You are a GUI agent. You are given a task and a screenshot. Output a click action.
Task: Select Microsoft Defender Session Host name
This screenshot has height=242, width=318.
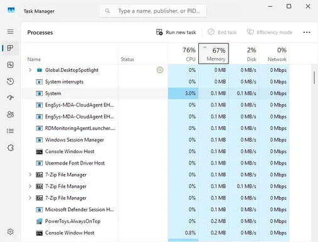(x=79, y=210)
